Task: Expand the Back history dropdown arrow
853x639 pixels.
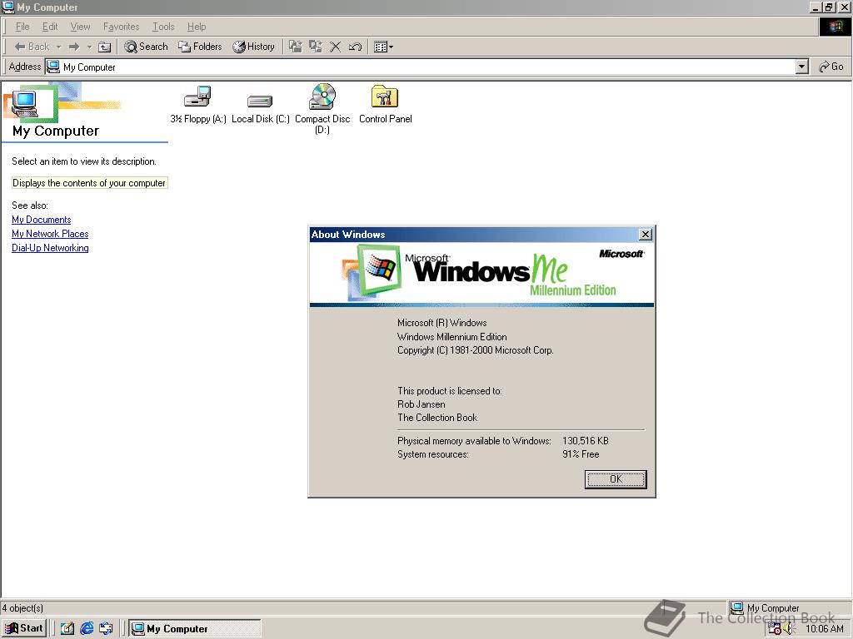Action: pos(59,47)
